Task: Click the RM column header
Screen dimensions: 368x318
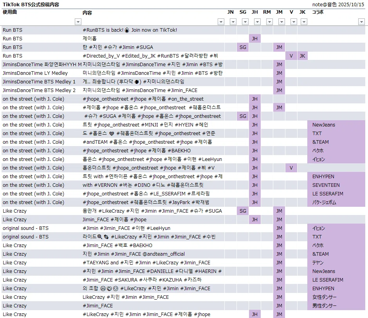Action: click(267, 12)
